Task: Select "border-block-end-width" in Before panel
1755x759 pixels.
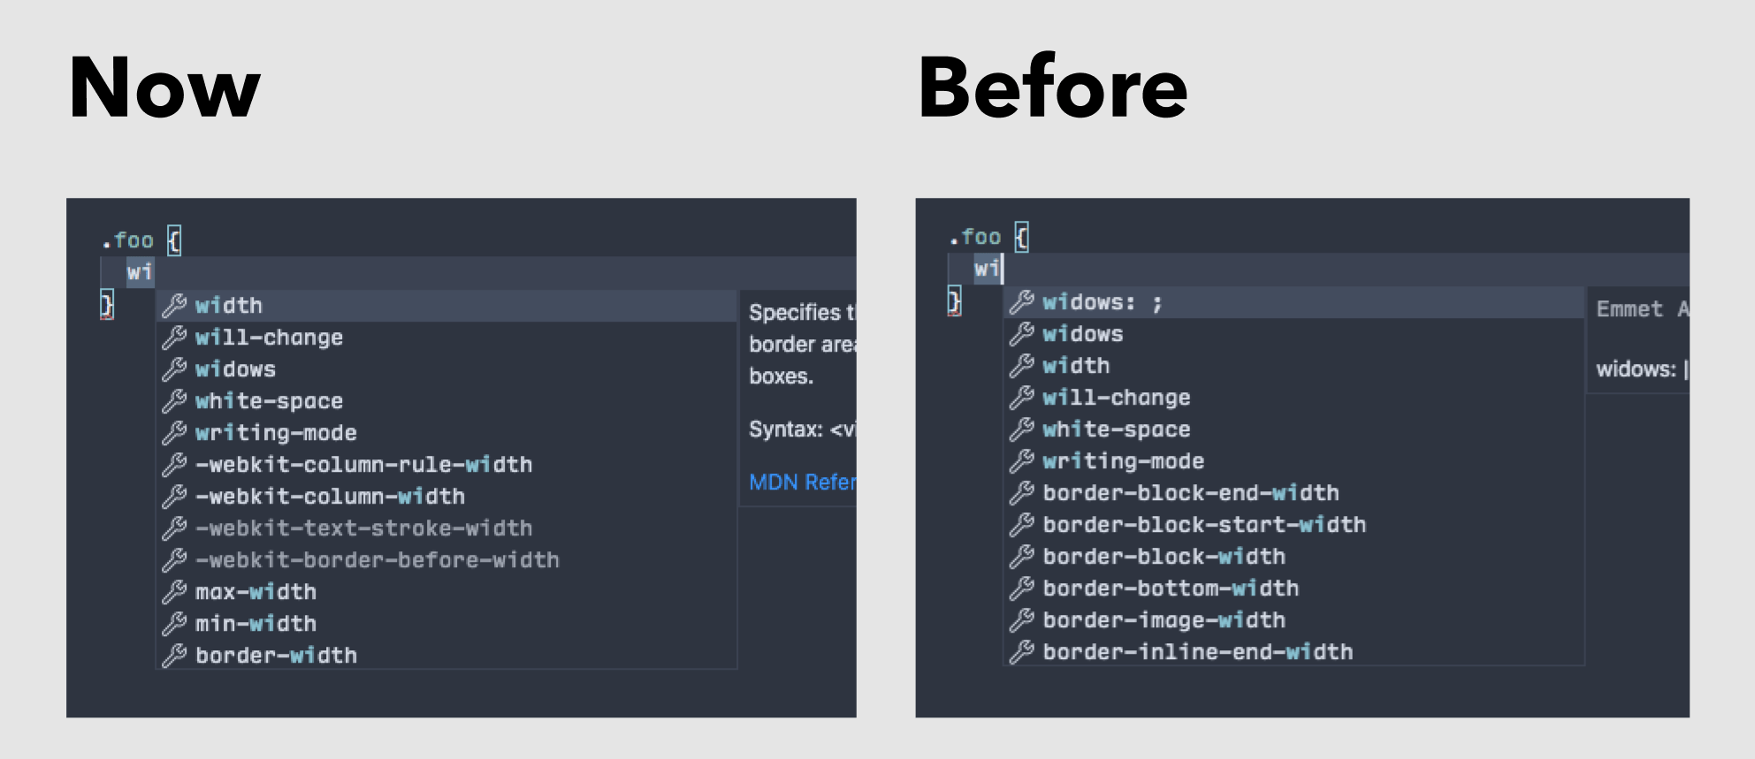Action: pyautogui.click(x=1189, y=492)
